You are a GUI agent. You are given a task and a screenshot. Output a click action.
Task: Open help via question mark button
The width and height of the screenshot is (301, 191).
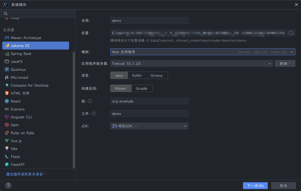pos(8,185)
